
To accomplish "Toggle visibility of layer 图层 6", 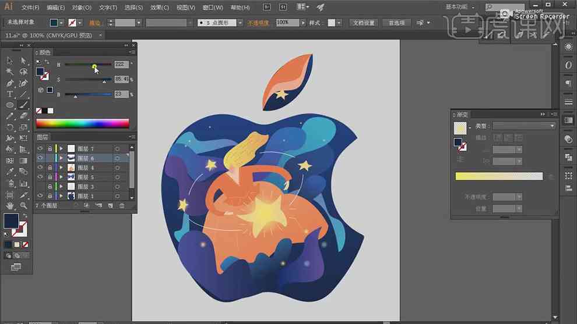I will point(40,158).
